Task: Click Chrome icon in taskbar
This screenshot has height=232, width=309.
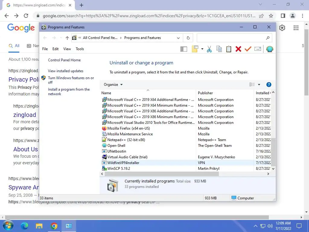Action: click(x=54, y=226)
